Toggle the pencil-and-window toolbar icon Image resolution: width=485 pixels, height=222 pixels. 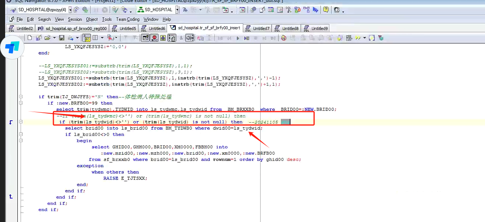[146, 38]
